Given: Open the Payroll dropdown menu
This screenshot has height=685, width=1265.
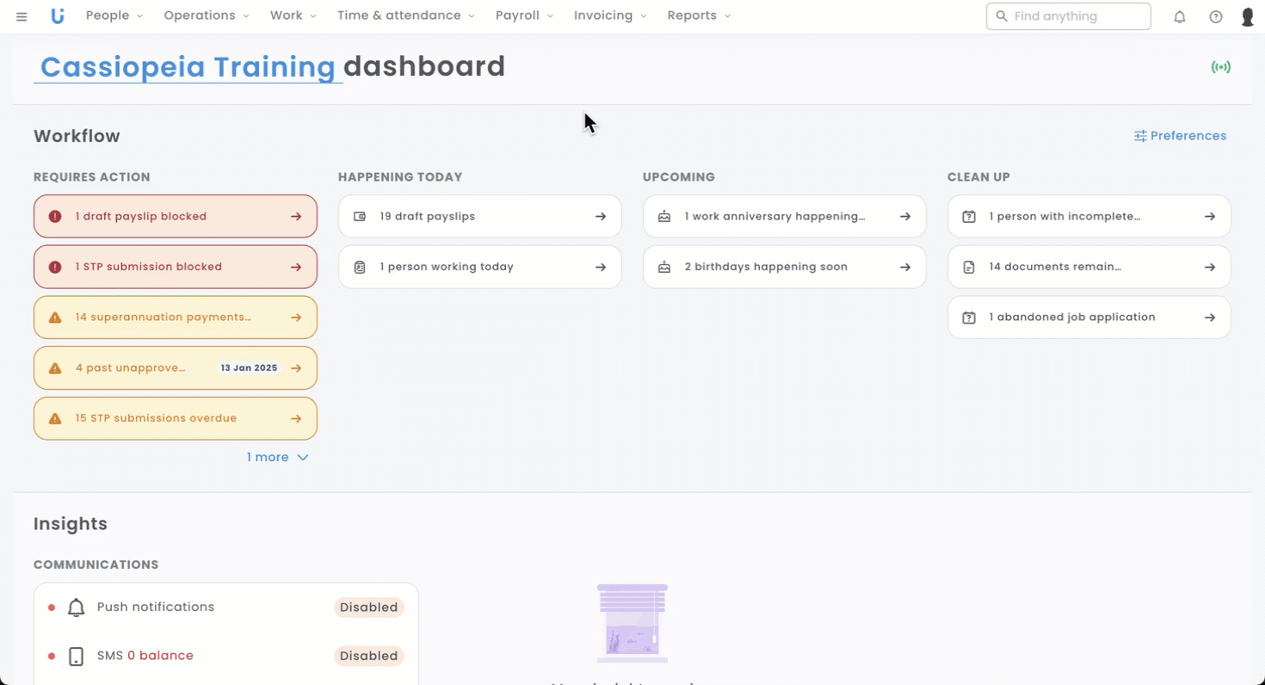Looking at the screenshot, I should [x=524, y=16].
